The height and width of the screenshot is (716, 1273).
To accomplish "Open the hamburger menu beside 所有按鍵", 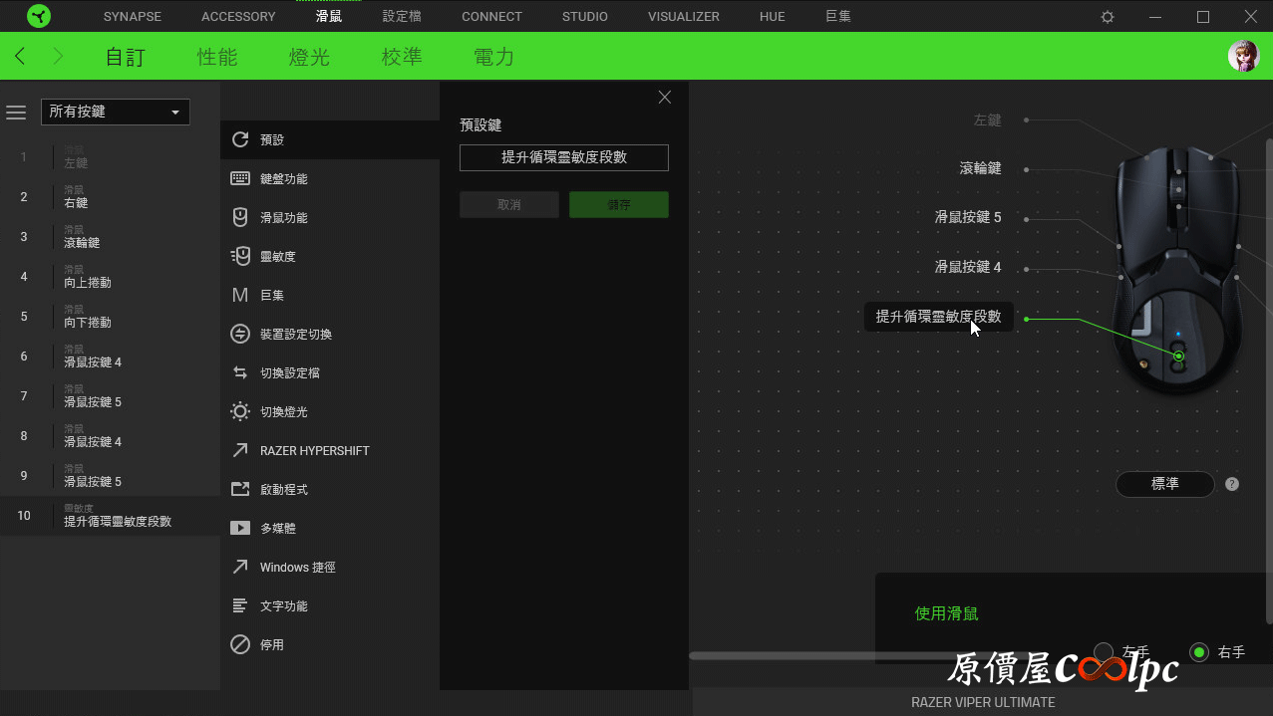I will coord(16,113).
